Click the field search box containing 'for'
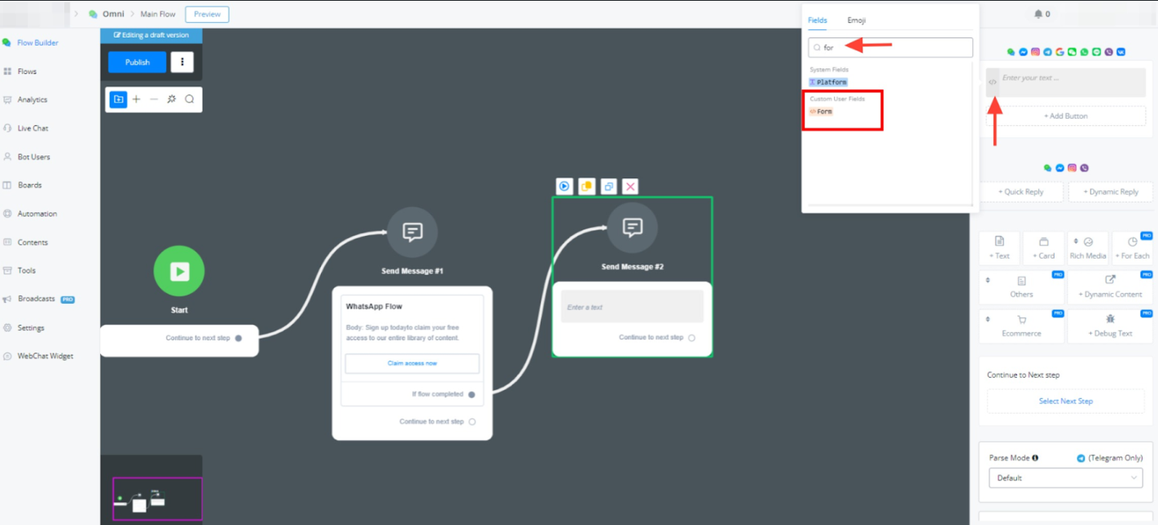The image size is (1158, 525). (x=890, y=48)
